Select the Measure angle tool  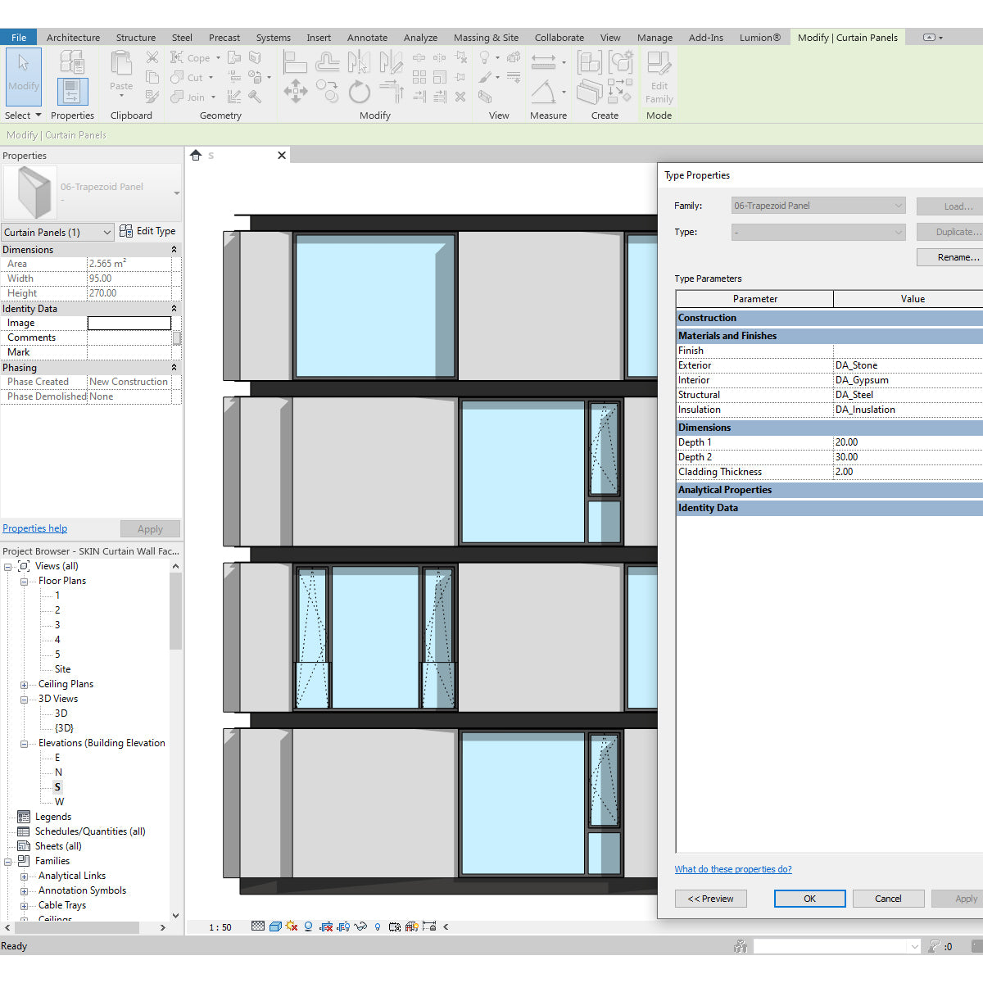pos(543,92)
